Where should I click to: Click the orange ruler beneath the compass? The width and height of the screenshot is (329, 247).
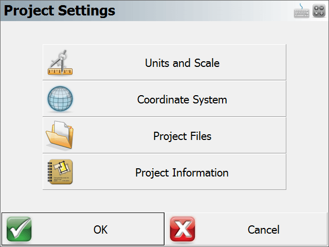(60, 72)
